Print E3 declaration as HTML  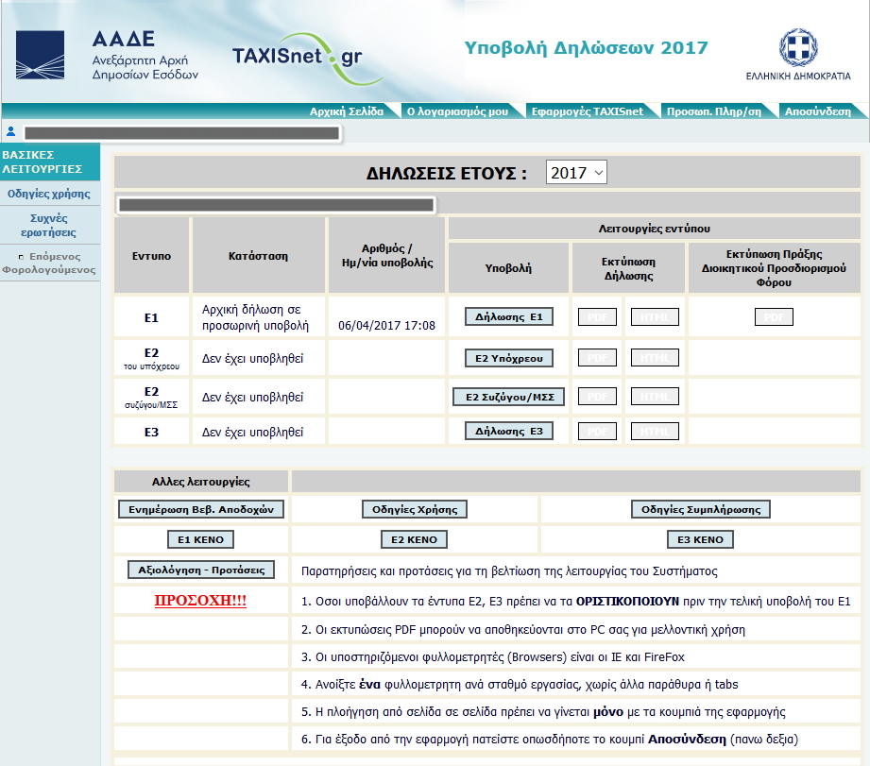pyautogui.click(x=655, y=432)
